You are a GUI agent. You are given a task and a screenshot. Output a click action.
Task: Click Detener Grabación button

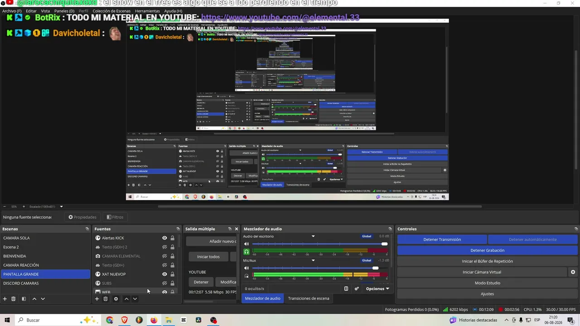(488, 250)
